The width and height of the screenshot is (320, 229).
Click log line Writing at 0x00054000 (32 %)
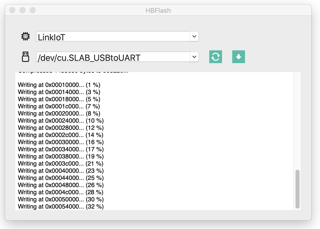pos(61,206)
